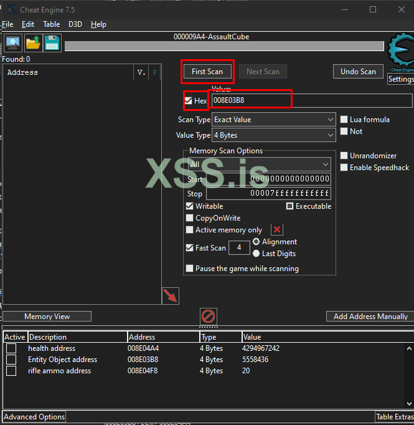
Task: Click the hex Value input field
Action: 312,100
